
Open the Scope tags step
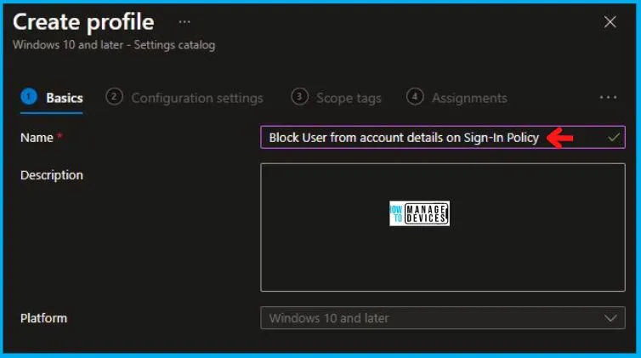tap(336, 98)
